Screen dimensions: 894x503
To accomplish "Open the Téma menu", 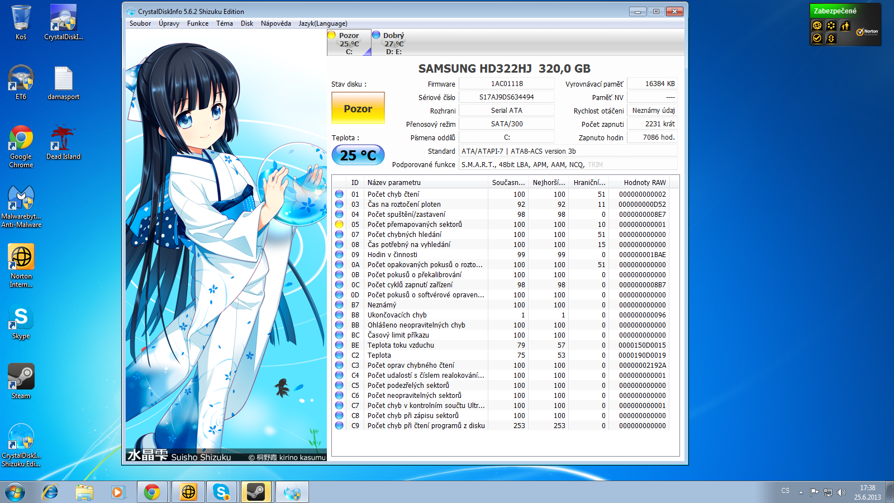I will [225, 23].
